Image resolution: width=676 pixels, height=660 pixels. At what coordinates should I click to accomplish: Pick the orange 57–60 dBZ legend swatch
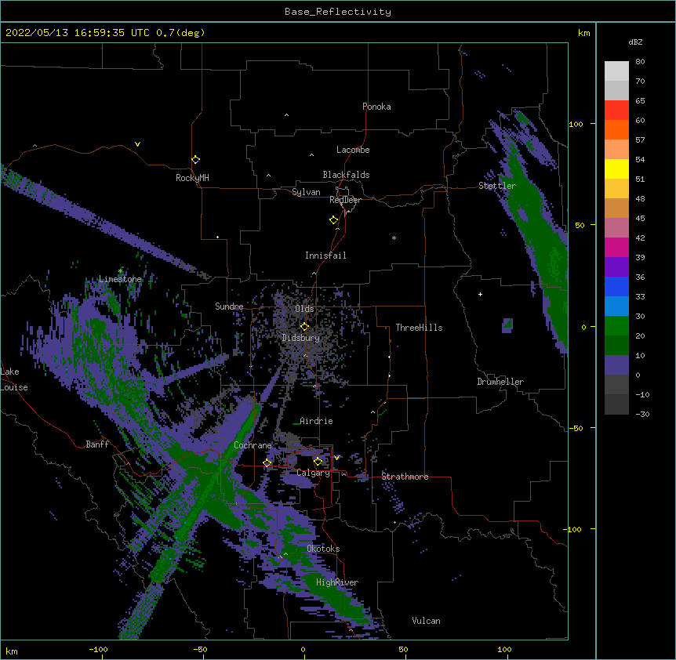point(616,129)
